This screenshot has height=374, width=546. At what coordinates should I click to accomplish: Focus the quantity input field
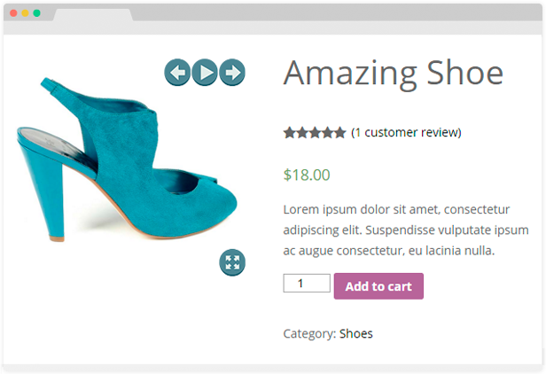300,284
